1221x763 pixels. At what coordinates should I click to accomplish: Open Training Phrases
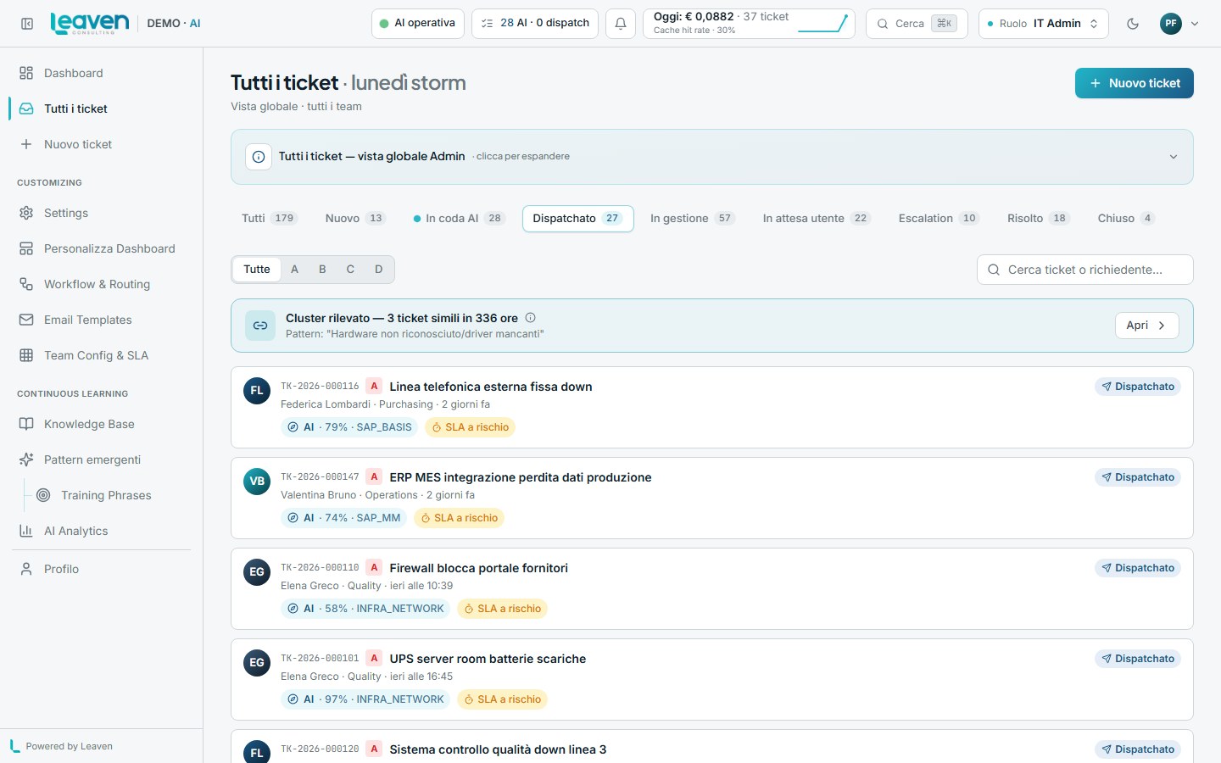pos(110,495)
